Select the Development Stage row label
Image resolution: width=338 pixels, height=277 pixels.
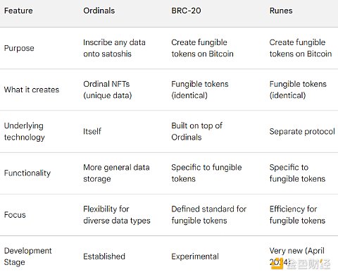tap(27, 257)
